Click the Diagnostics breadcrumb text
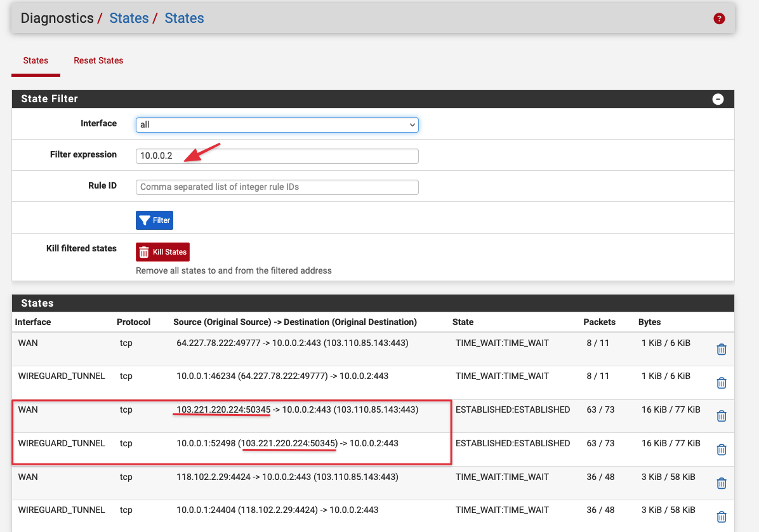 [x=57, y=18]
